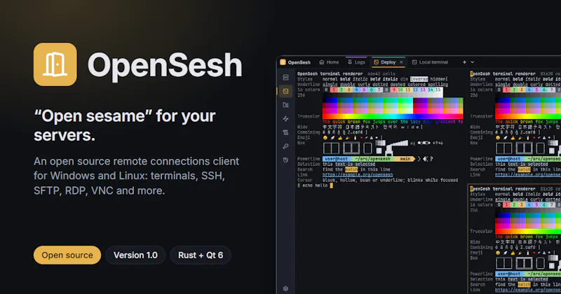Click 'this text is selected' in left pane

349,164
